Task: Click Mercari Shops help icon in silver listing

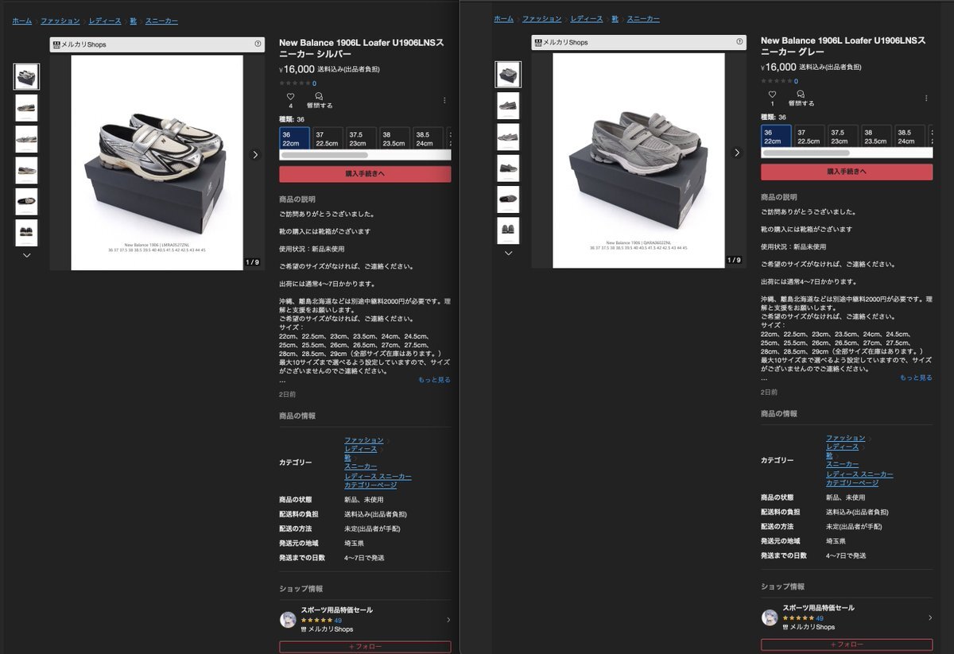Action: (x=258, y=45)
